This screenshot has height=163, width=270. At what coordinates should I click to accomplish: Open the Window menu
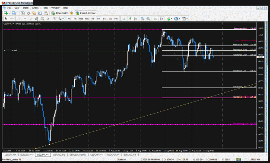point(55,8)
